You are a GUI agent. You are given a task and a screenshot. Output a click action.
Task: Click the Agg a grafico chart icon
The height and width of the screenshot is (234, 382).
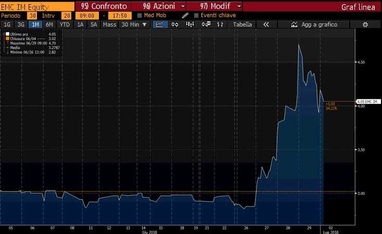(x=294, y=24)
